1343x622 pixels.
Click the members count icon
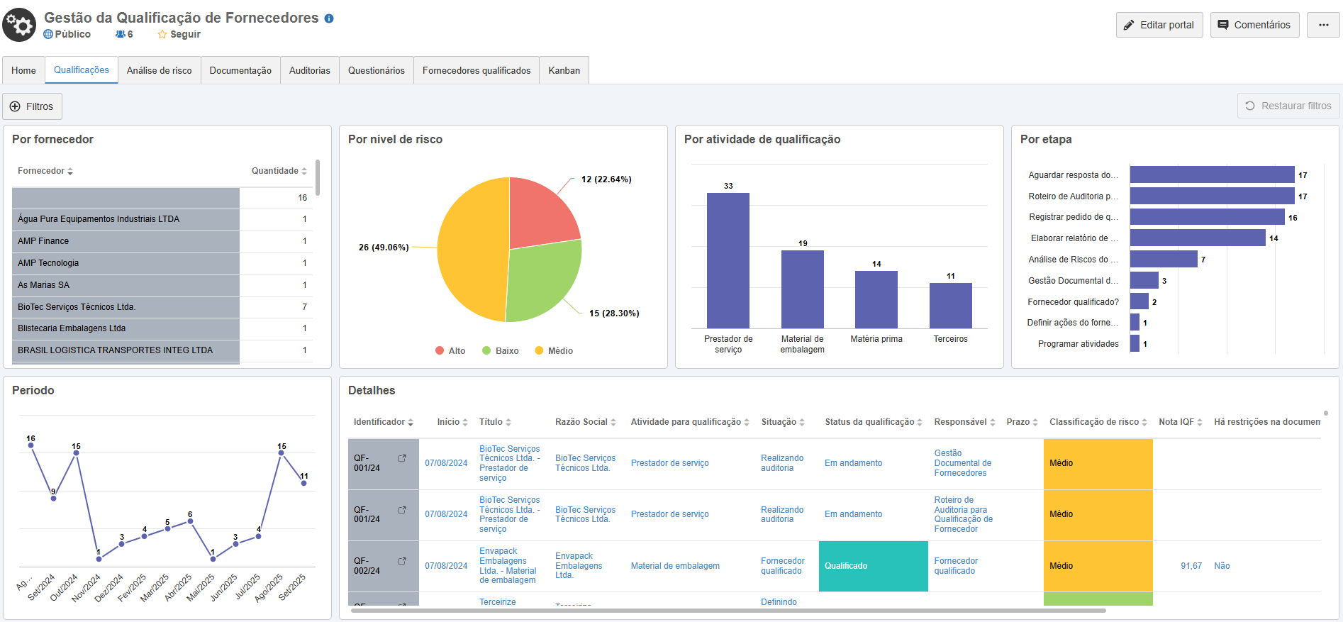121,35
